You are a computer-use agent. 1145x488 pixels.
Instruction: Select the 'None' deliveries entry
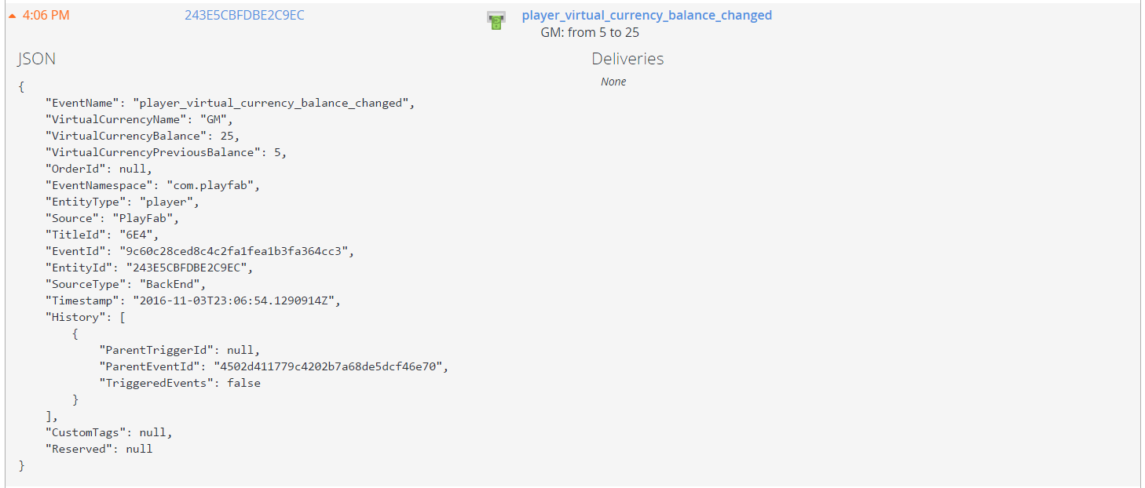pos(613,82)
